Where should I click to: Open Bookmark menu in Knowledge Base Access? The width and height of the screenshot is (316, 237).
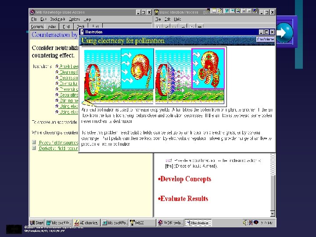(57, 19)
